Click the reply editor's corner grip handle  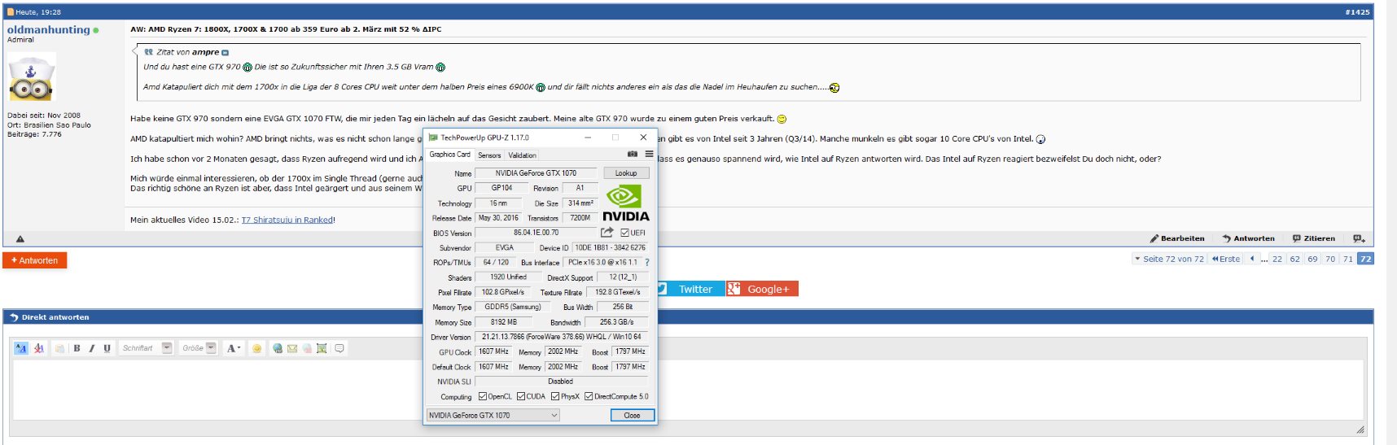click(1360, 430)
